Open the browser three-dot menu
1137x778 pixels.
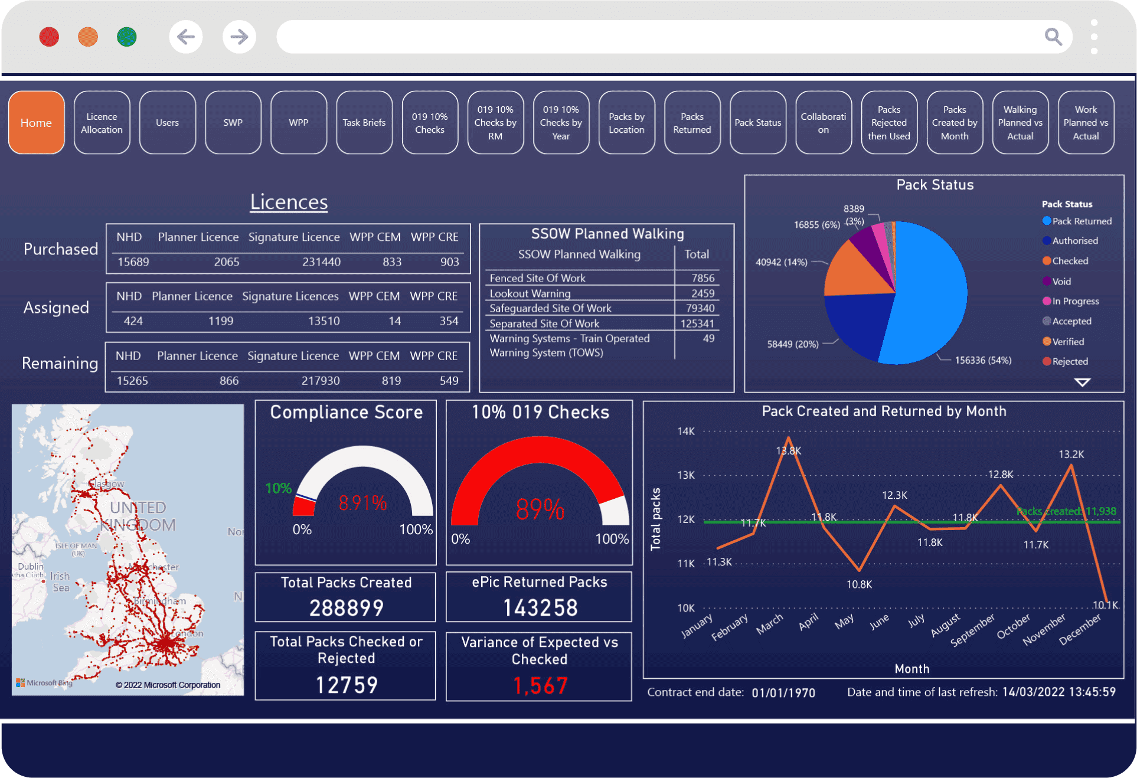(x=1095, y=37)
